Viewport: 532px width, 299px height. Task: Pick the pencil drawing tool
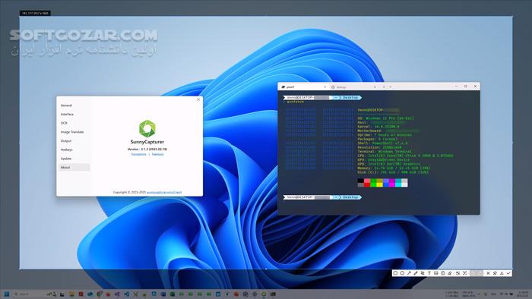tap(416, 273)
